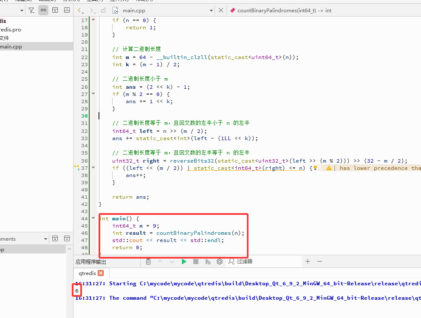
Task: Open output settings gear icon
Action: 220,262
